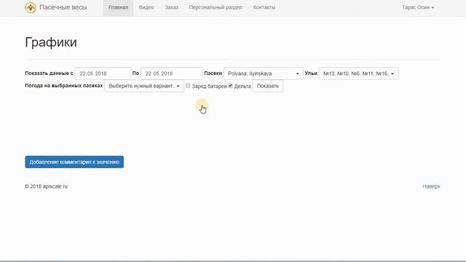Go to the Главная menu item
466x262 pixels.
coord(118,7)
